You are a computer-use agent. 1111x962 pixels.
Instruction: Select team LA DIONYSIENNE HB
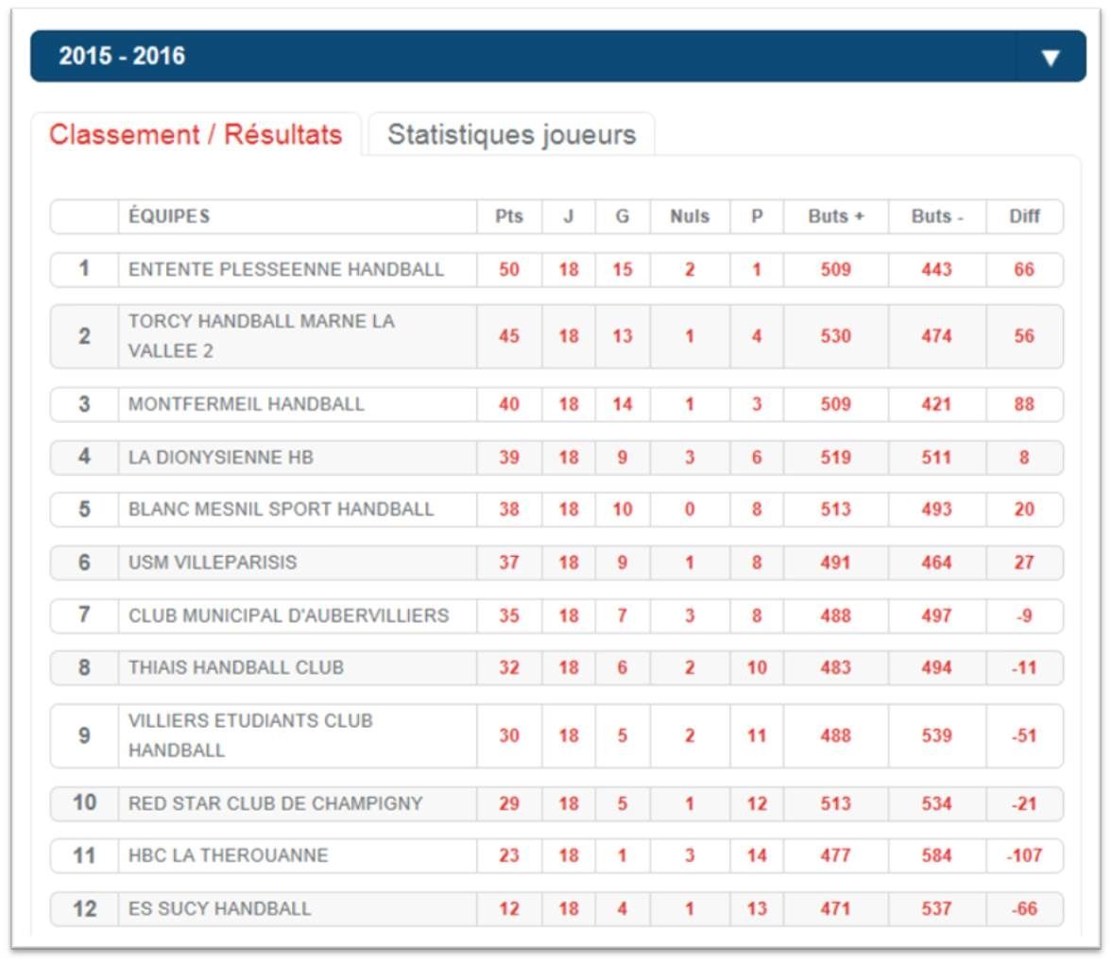(x=220, y=457)
